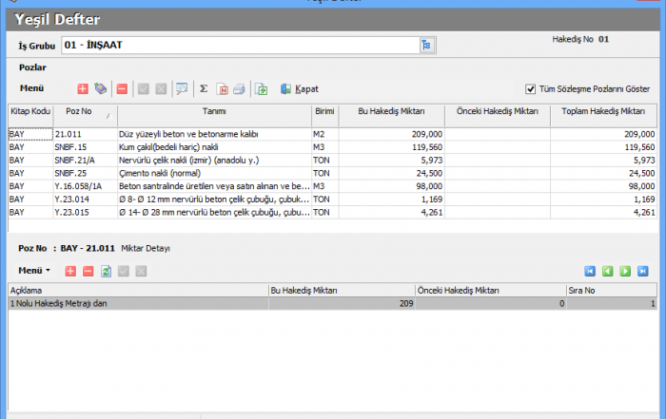
Task: Click the printer icon in Pozlar toolbar
Action: (x=239, y=89)
